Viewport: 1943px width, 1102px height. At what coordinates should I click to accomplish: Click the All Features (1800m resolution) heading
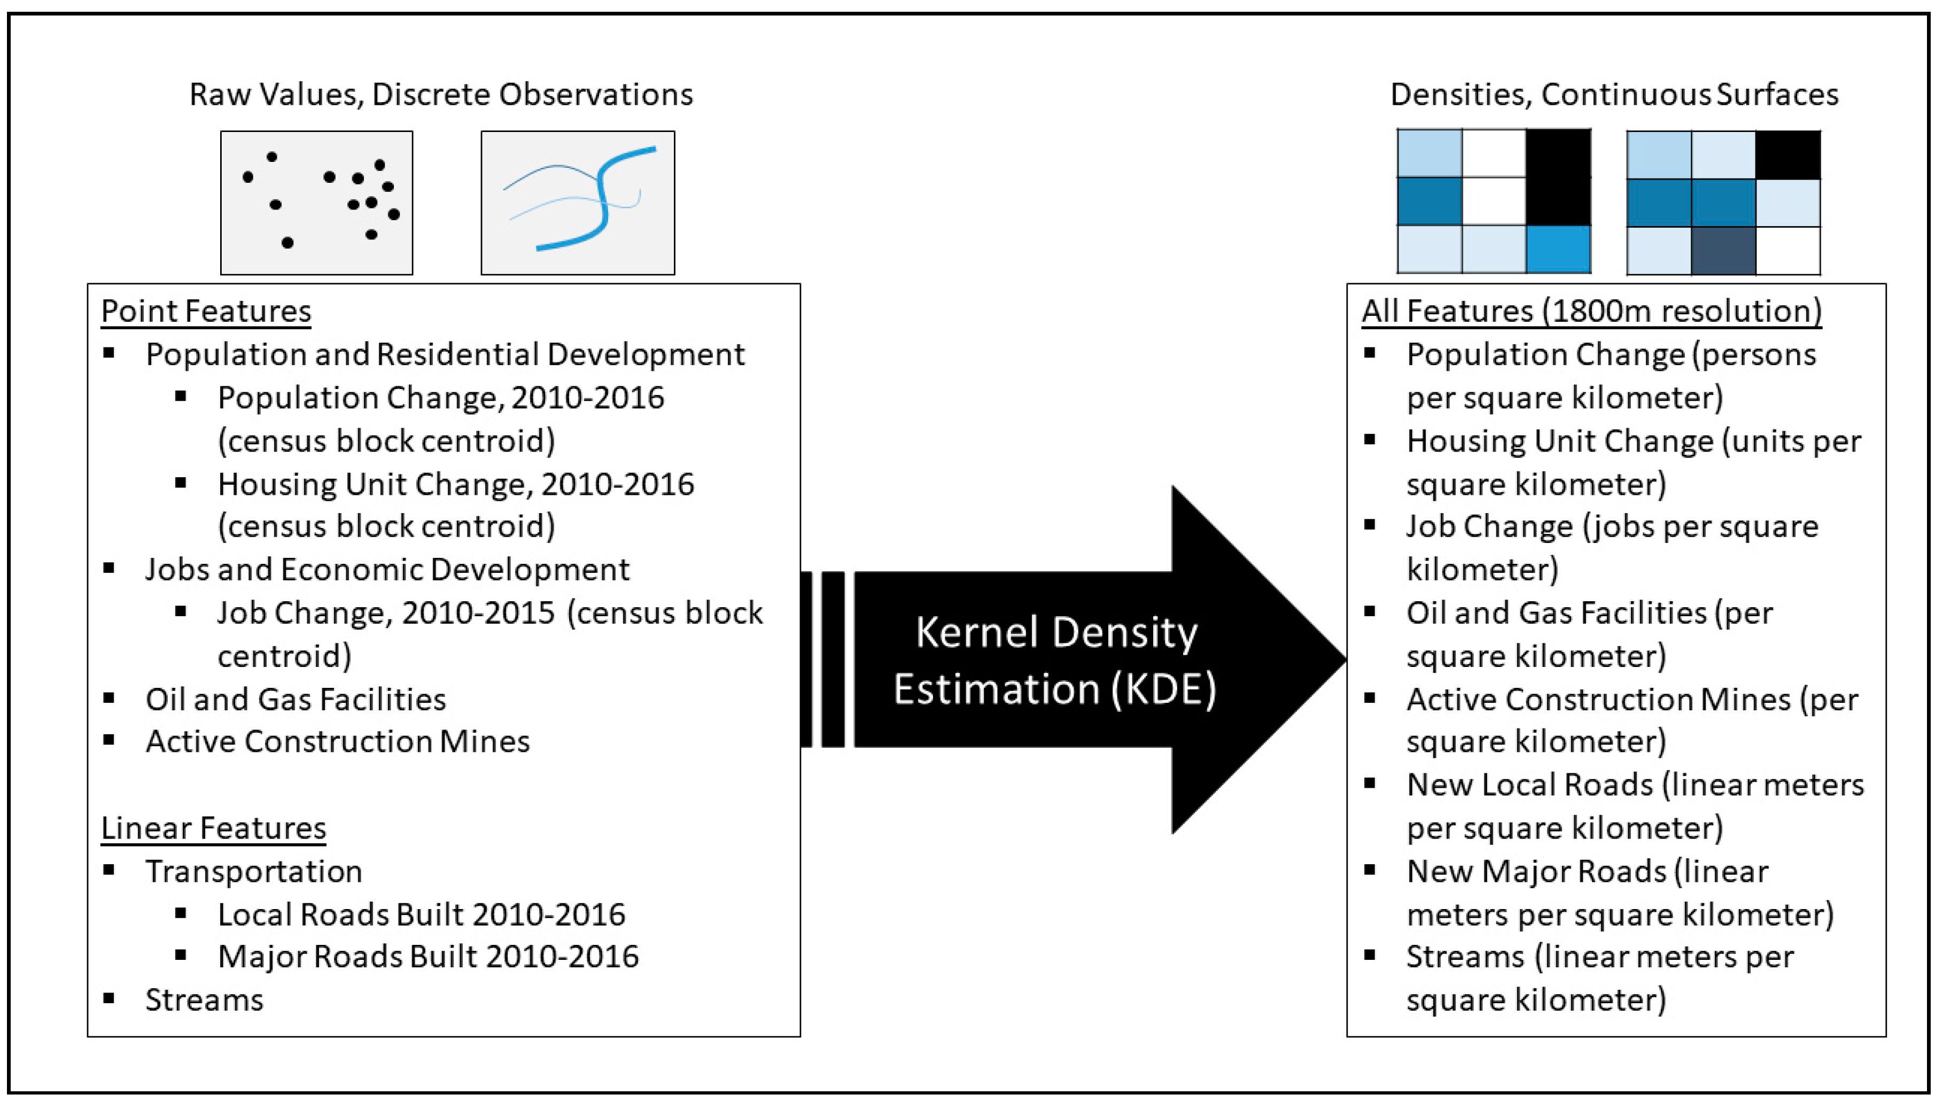tap(1591, 311)
